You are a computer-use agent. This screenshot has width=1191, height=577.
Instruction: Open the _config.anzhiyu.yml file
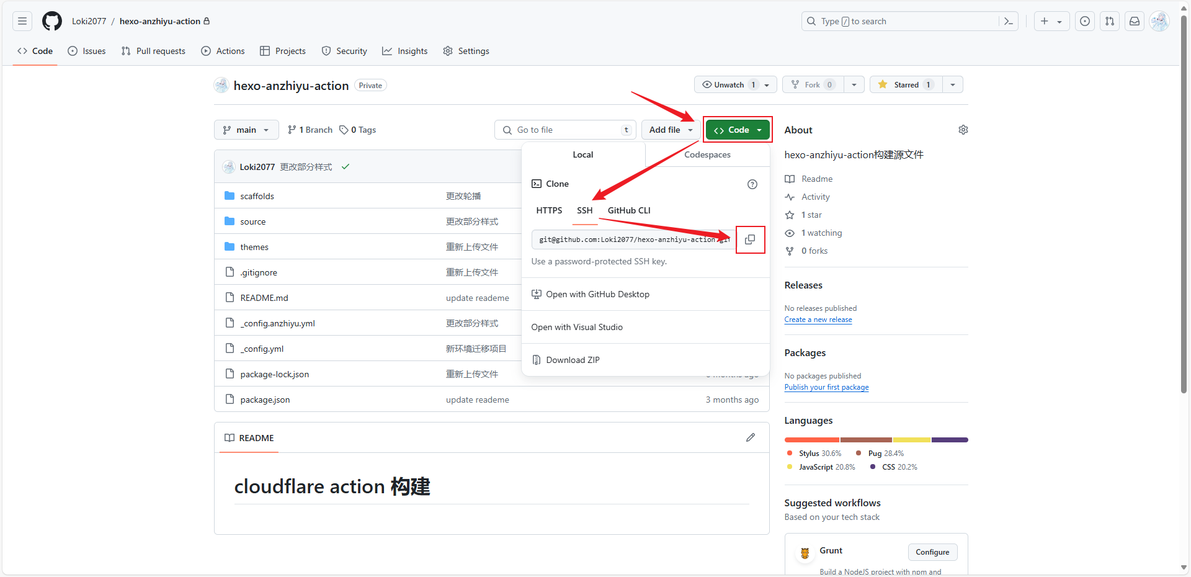pos(278,323)
